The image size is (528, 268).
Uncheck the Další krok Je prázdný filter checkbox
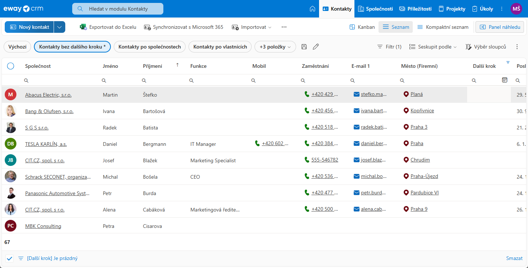(x=9, y=258)
